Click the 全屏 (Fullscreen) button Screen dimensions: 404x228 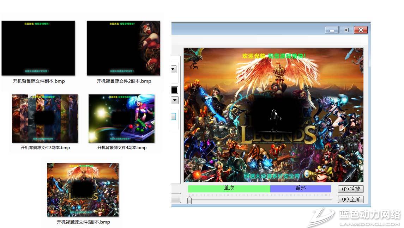pyautogui.click(x=350, y=199)
